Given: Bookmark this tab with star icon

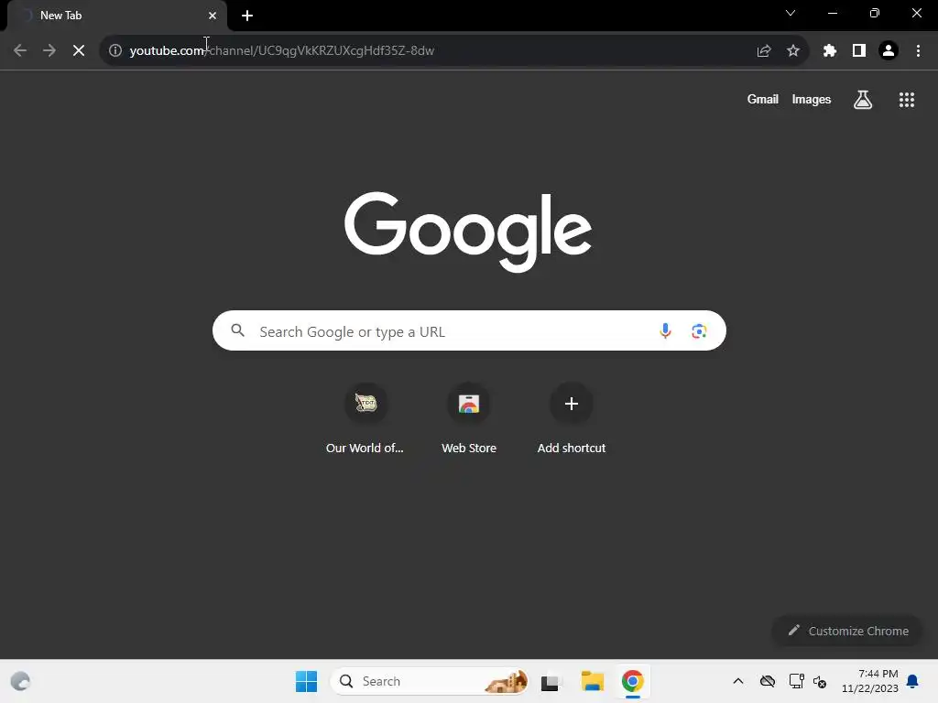Looking at the screenshot, I should pyautogui.click(x=793, y=51).
